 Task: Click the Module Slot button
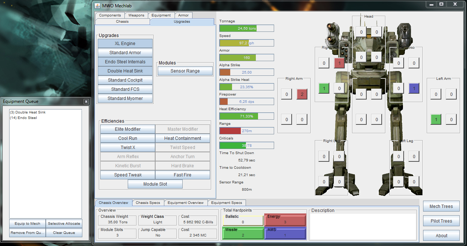pyautogui.click(x=155, y=184)
